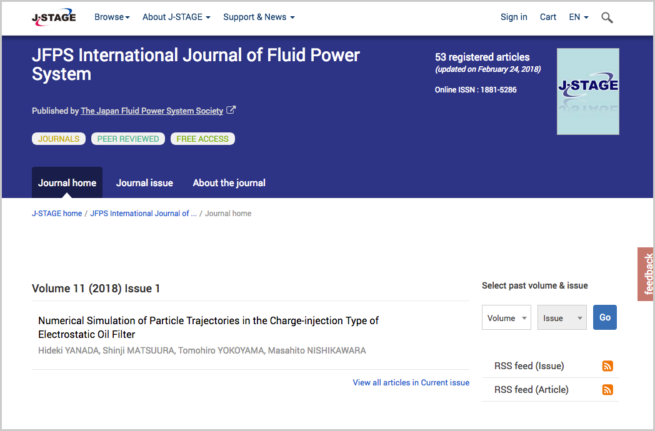Click the RSS feed (Issue) label
The image size is (655, 431).
[x=529, y=366]
